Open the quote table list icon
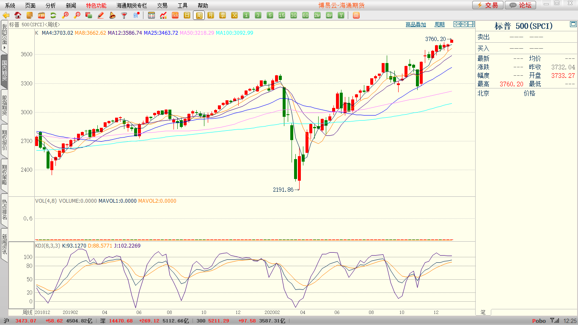Viewport: 578px width, 325px height. [151, 15]
